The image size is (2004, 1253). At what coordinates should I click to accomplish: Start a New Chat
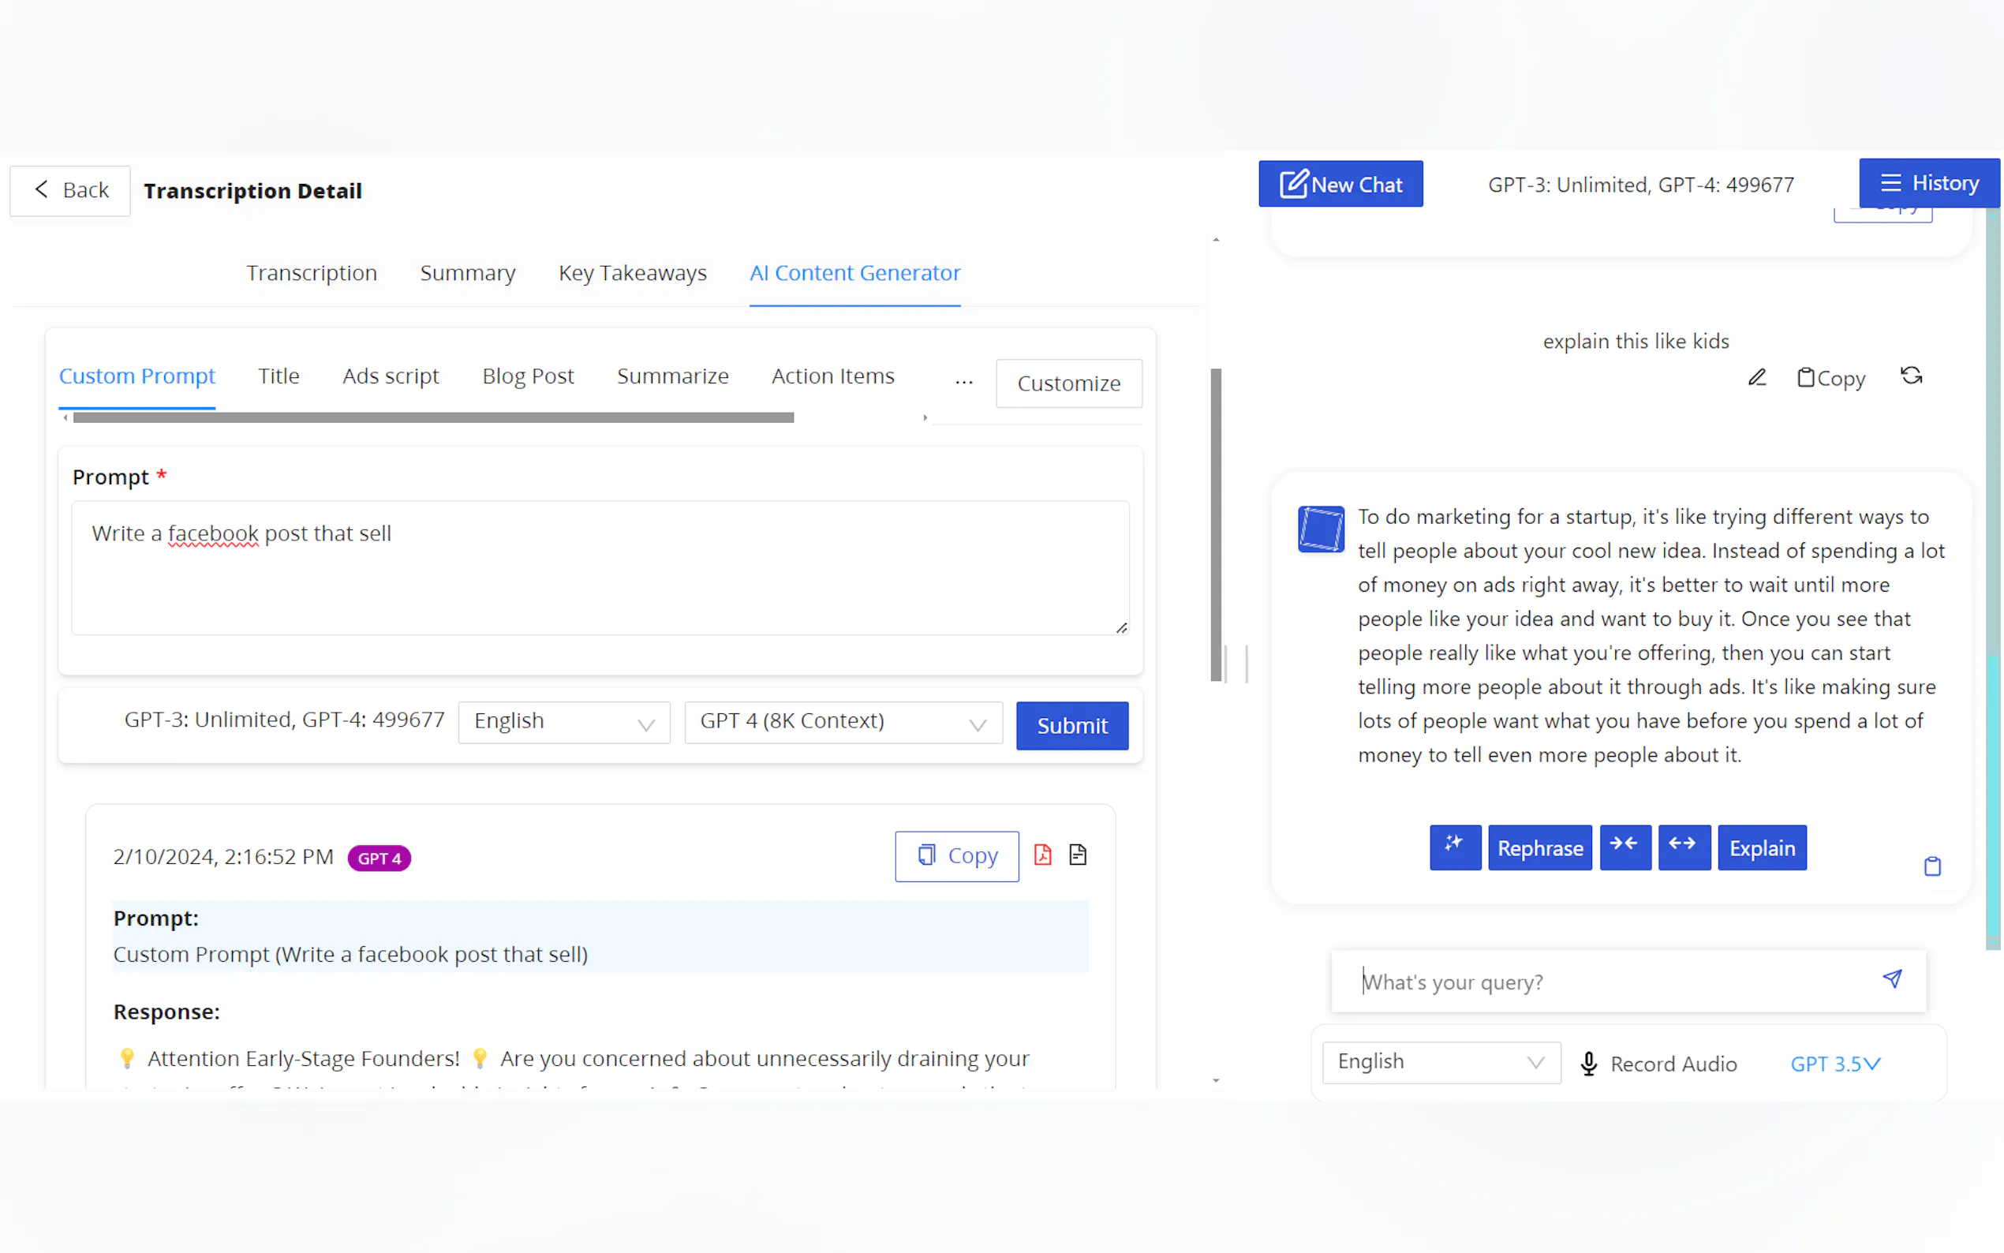point(1340,184)
